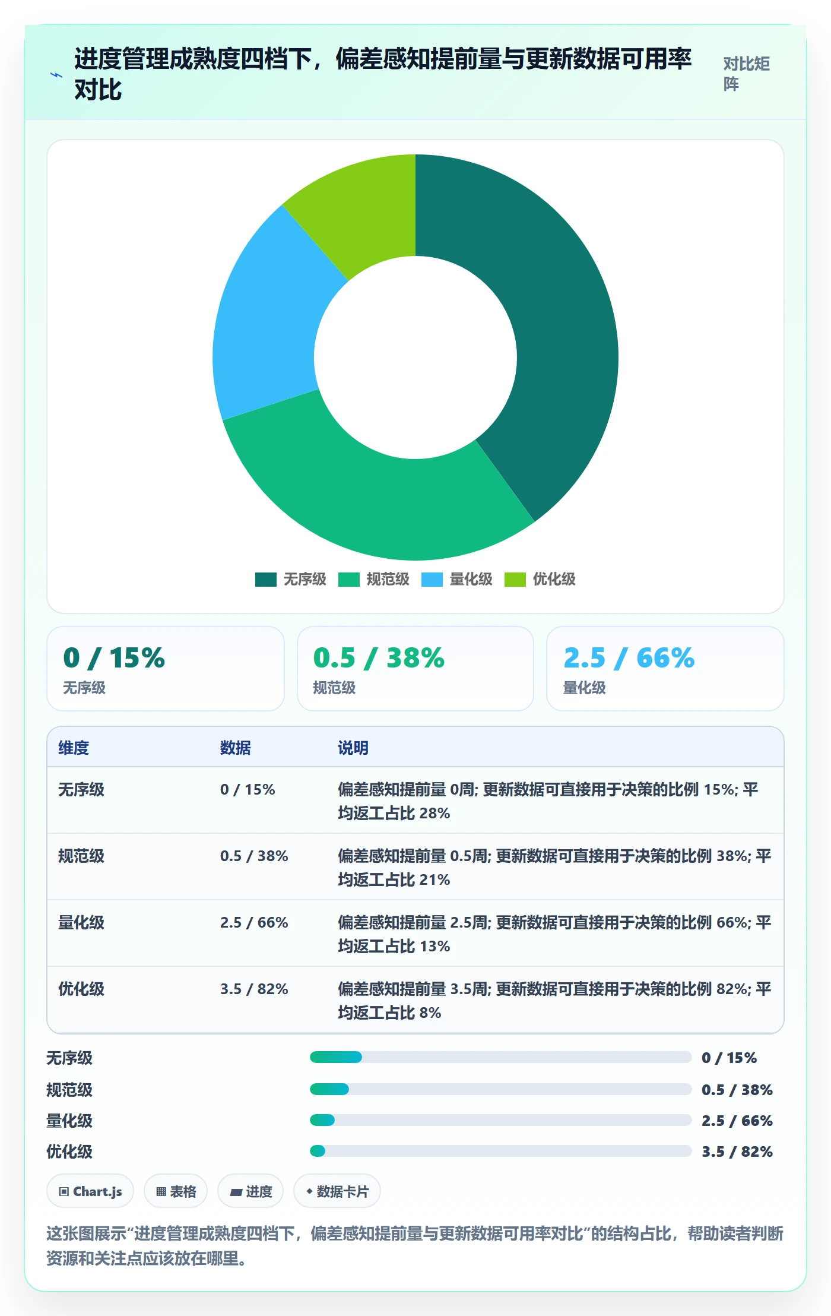
Task: Click the 无序级 description mentioning 平均返工占比 28%
Action: [548, 801]
